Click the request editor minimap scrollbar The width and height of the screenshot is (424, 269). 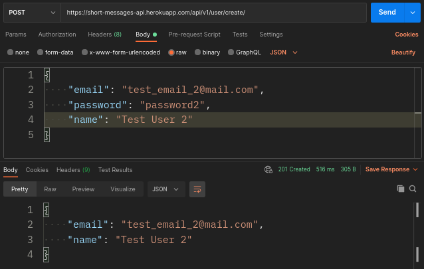point(418,113)
